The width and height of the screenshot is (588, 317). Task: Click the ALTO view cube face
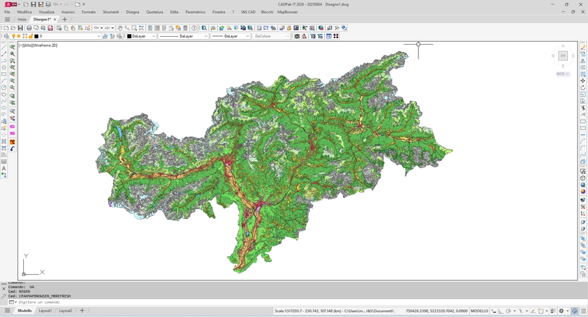563,56
